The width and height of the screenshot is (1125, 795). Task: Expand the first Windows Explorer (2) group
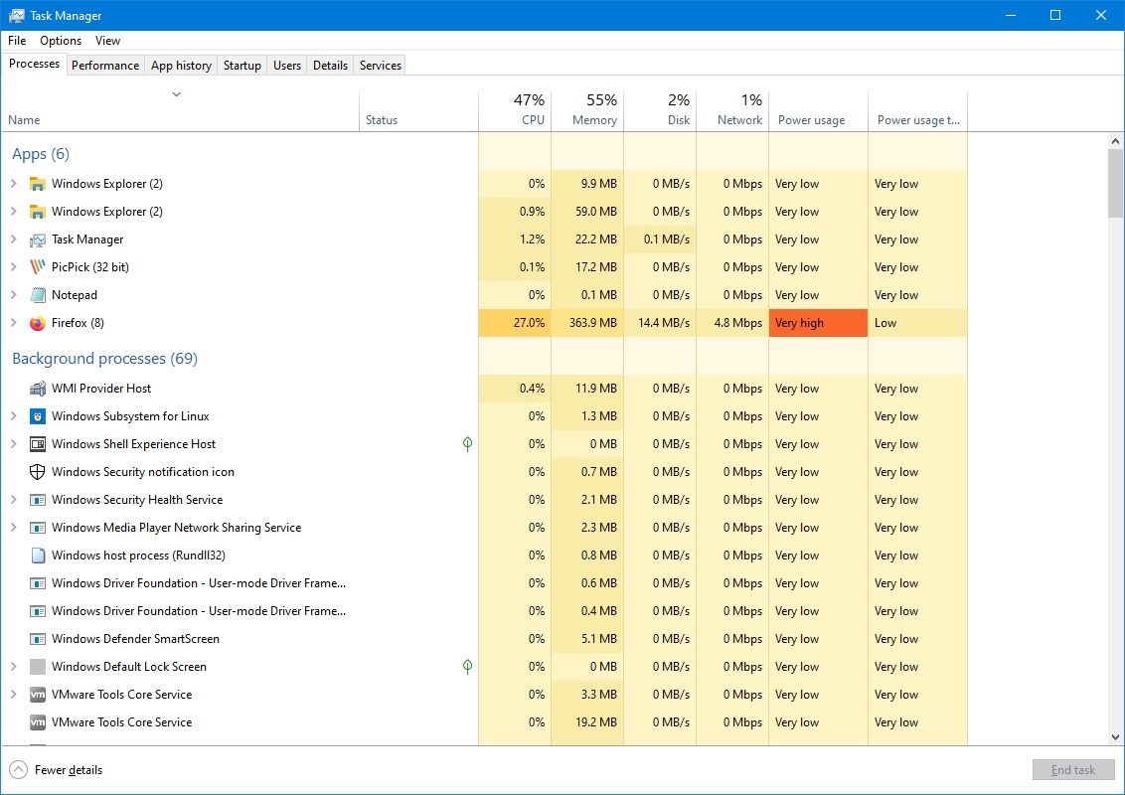coord(13,184)
